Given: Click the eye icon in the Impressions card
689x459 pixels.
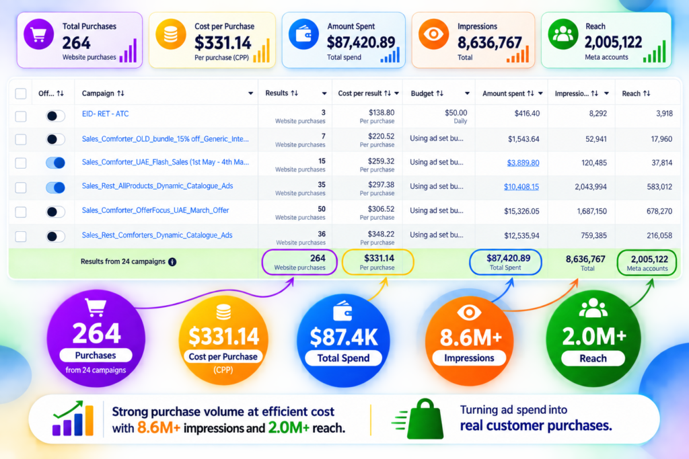Looking at the screenshot, I should tap(433, 34).
